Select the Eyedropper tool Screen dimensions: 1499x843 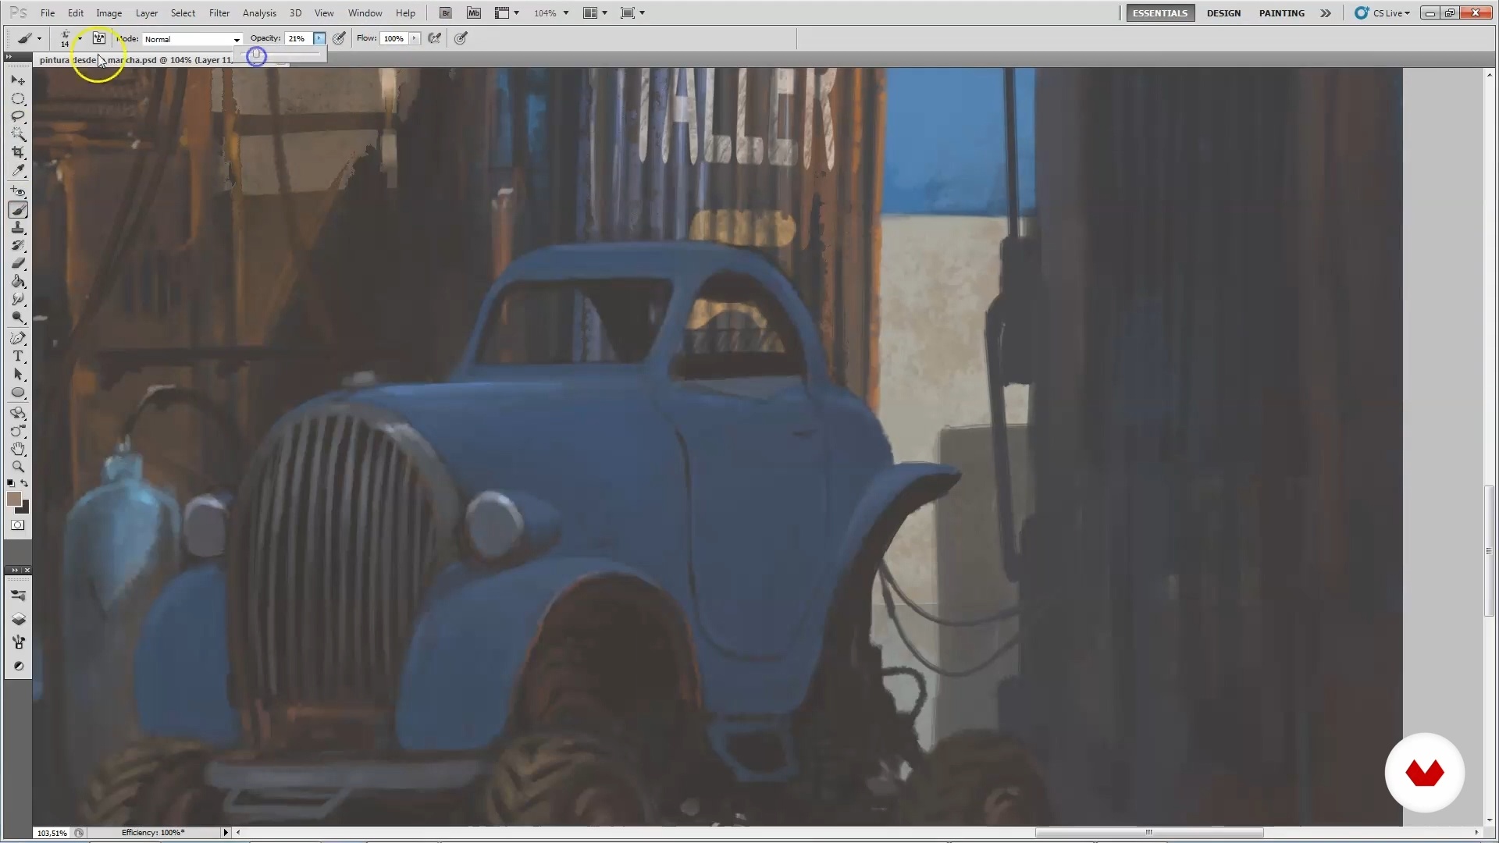tap(18, 170)
